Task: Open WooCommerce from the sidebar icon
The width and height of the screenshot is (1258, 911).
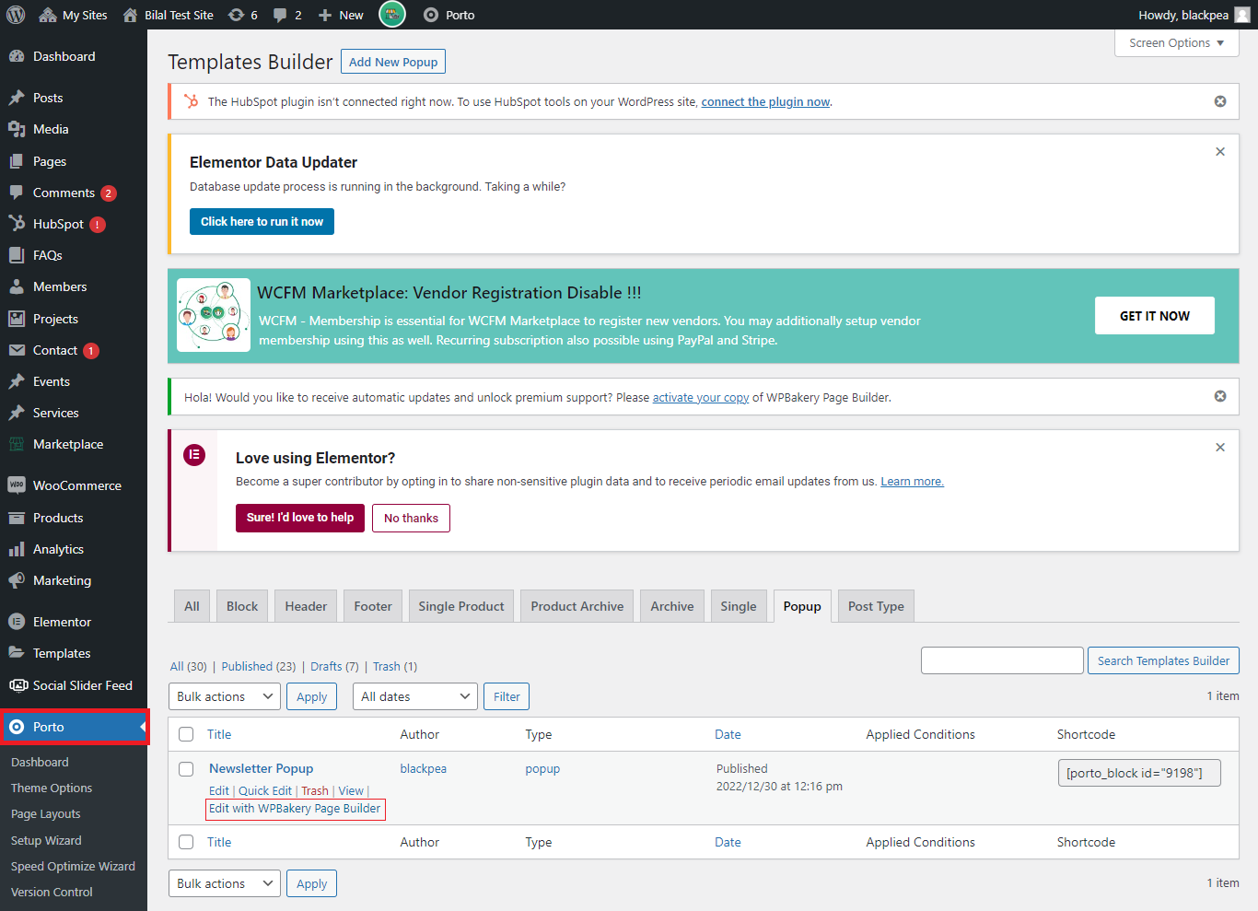Action: [17, 485]
